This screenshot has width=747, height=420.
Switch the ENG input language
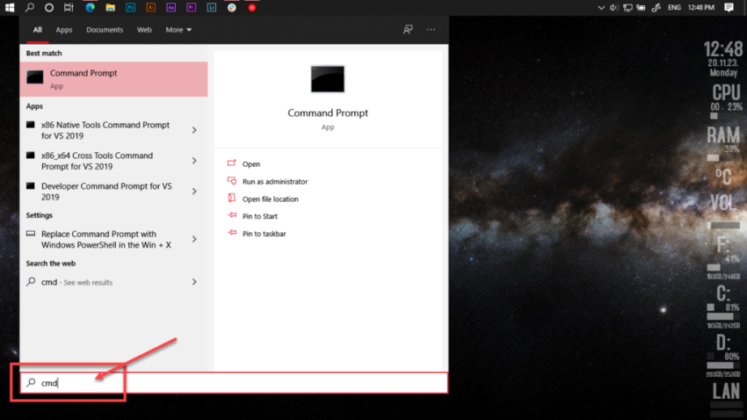[674, 8]
